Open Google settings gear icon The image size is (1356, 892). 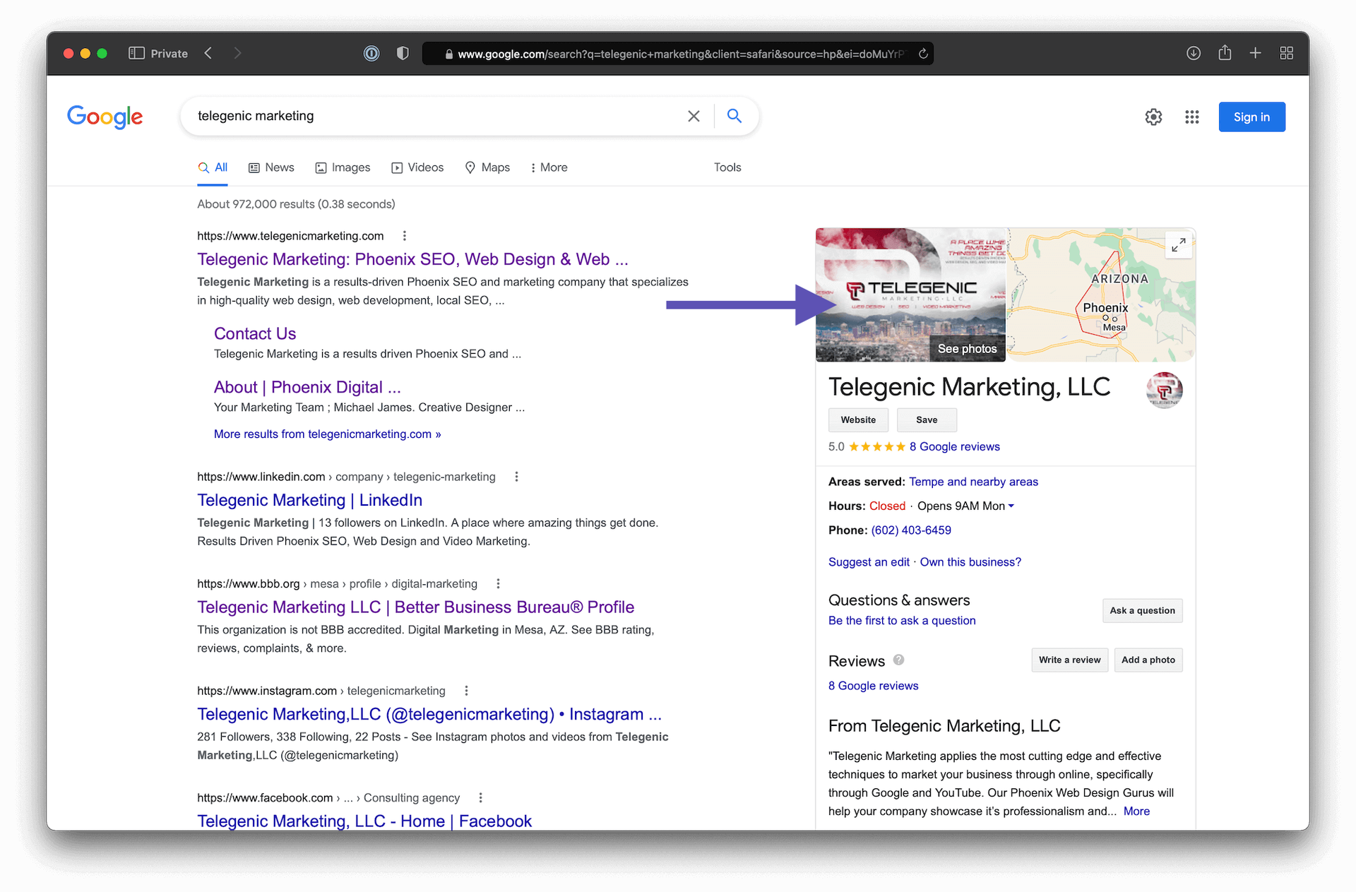pos(1153,117)
